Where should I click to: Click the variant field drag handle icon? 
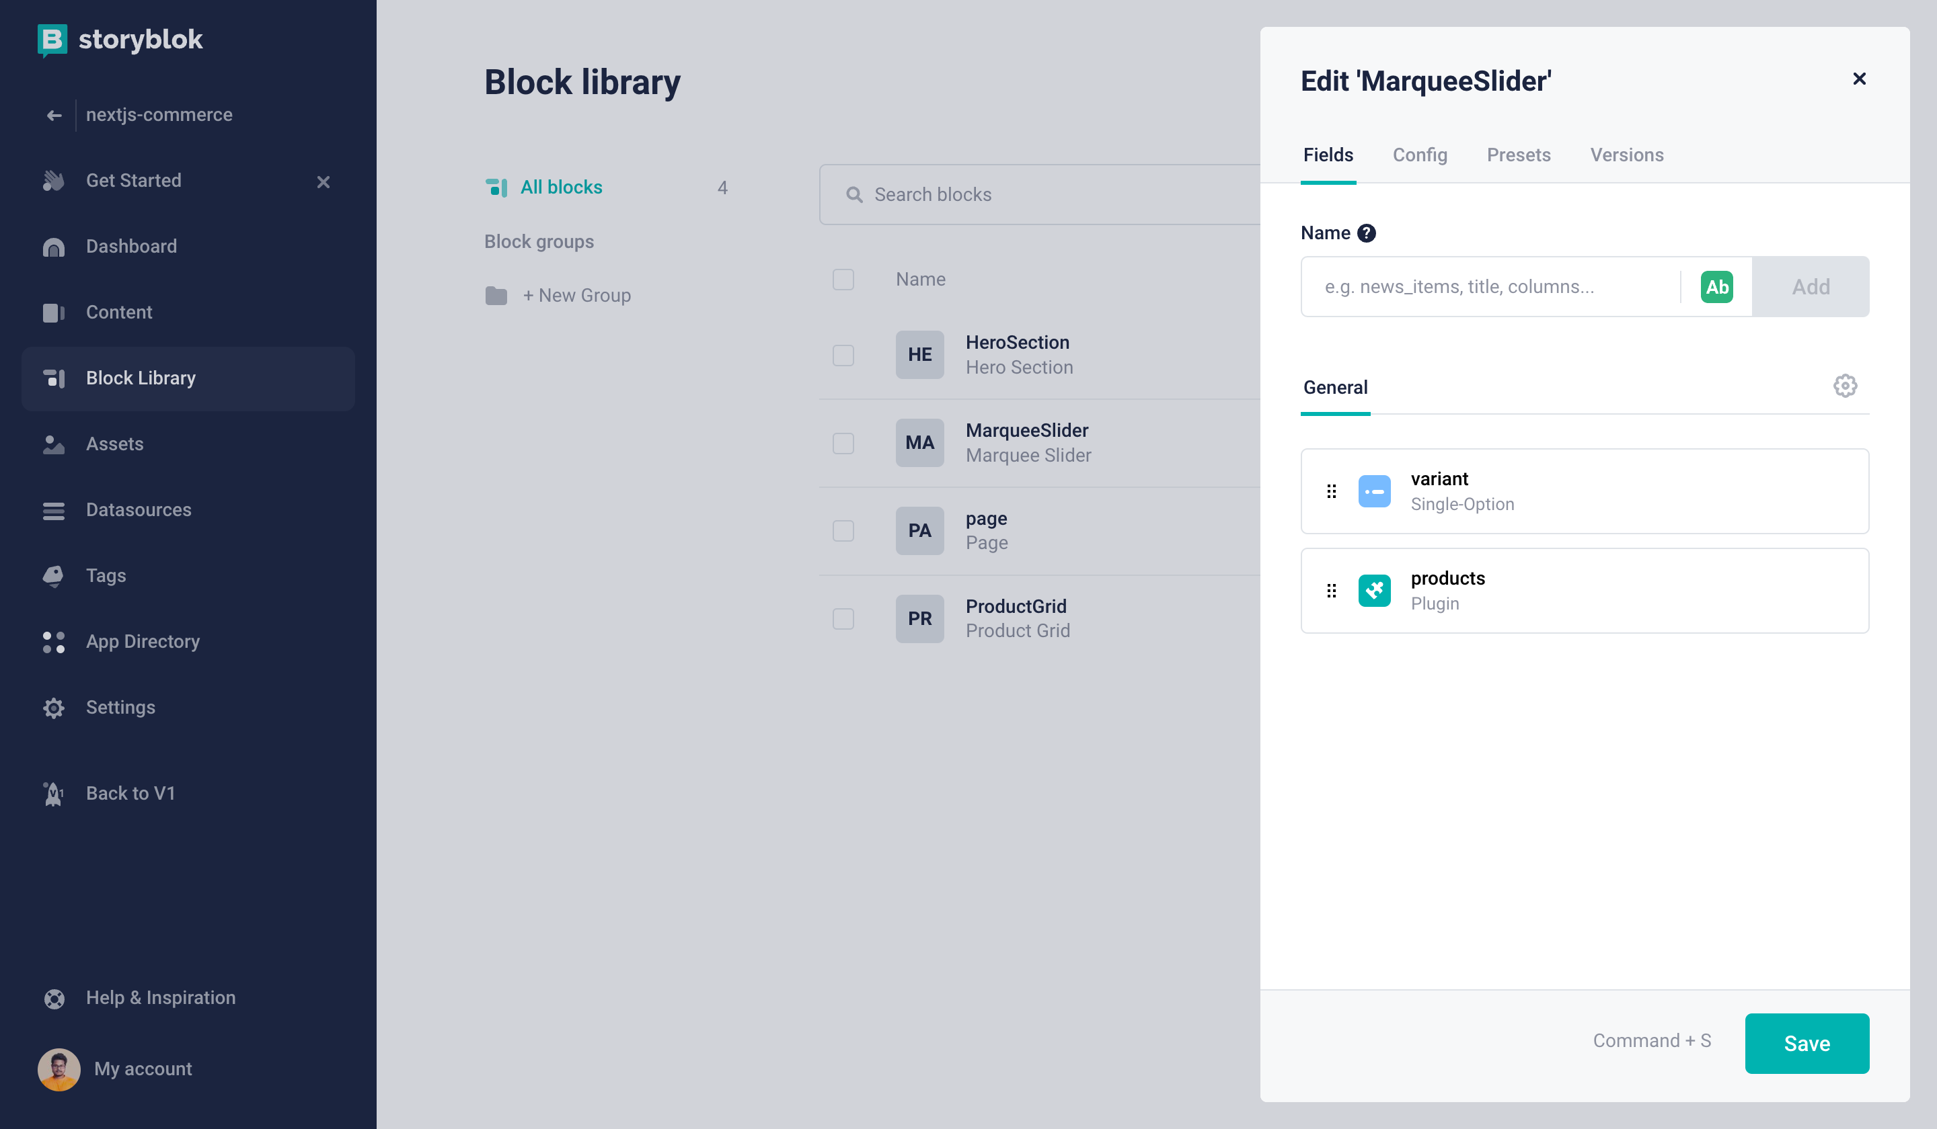[1331, 491]
